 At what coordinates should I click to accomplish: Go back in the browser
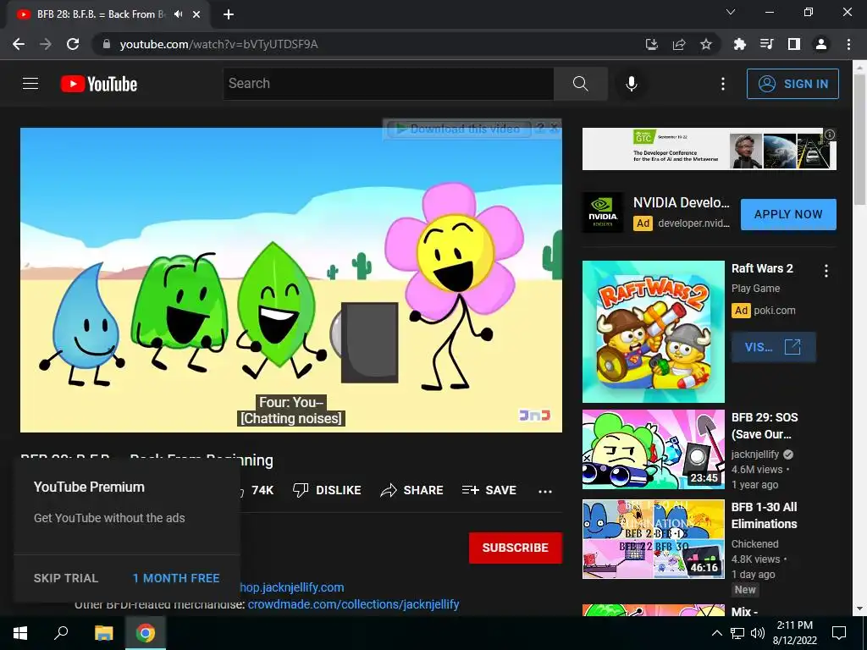click(19, 44)
